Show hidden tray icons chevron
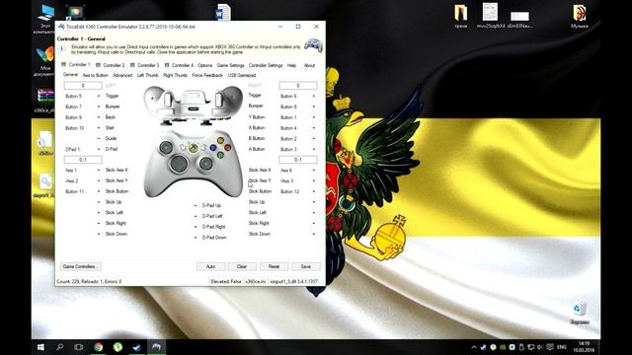 click(474, 347)
